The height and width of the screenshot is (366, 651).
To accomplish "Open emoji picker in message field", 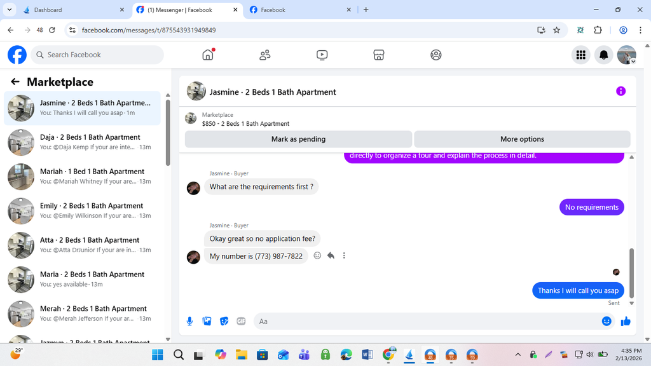I will [x=606, y=321].
